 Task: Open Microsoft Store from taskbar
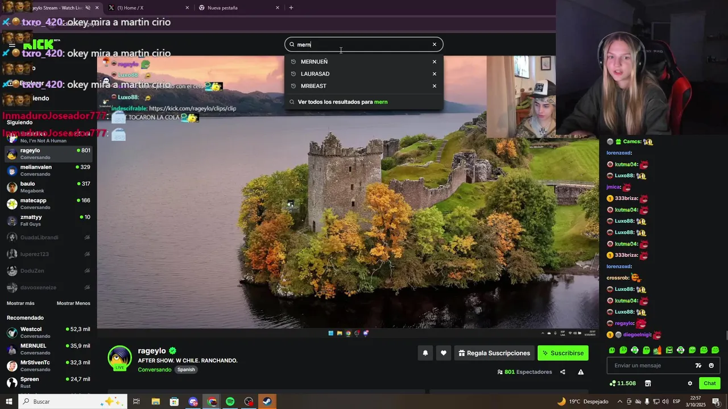(x=174, y=402)
